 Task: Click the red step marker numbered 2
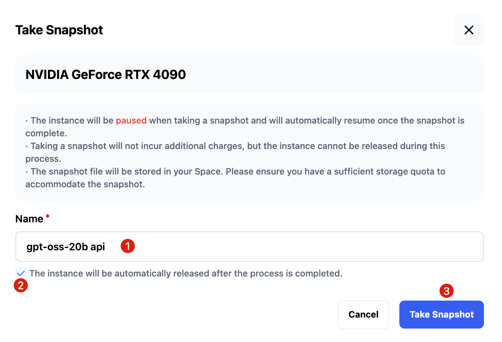click(x=21, y=285)
